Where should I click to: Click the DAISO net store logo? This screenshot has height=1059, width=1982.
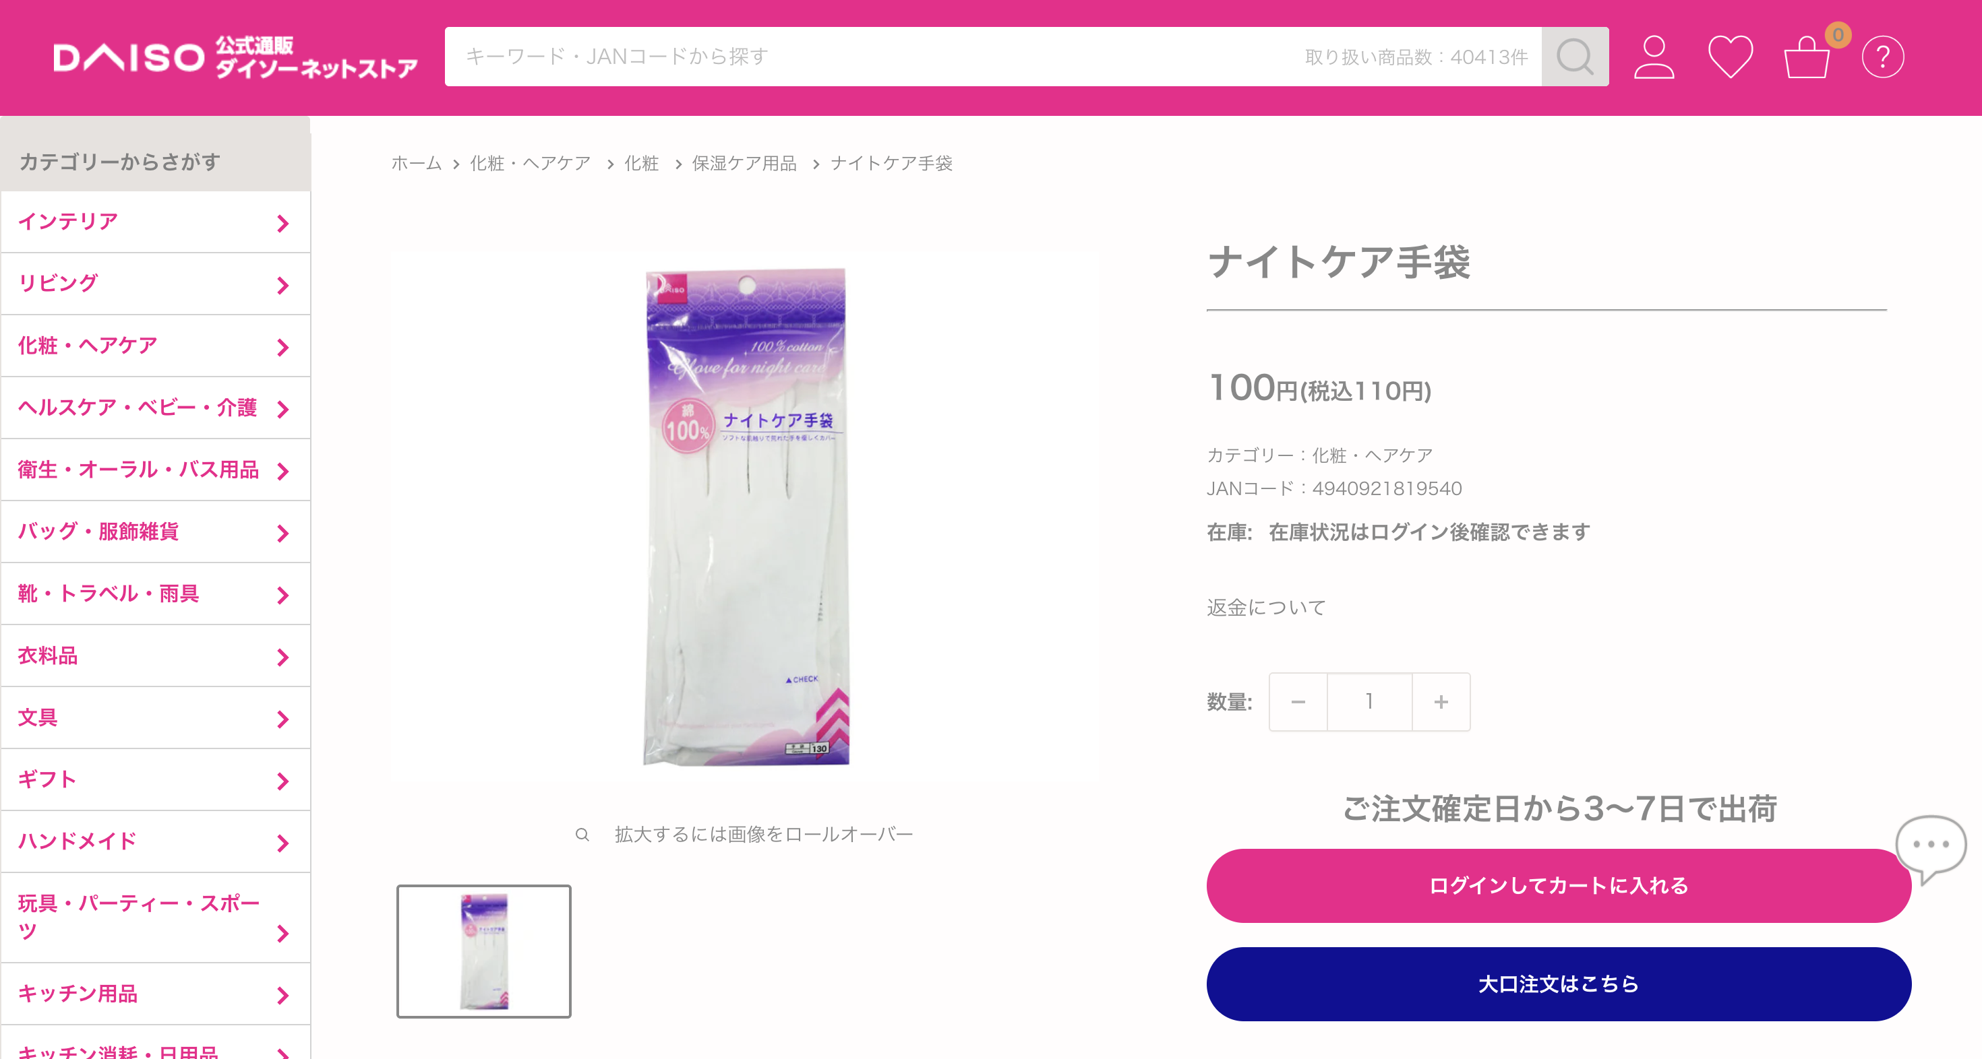pyautogui.click(x=235, y=57)
